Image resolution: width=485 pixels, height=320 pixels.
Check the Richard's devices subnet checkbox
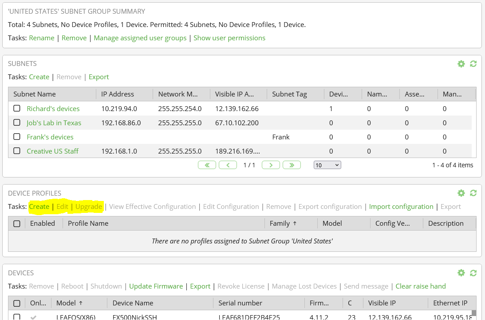pyautogui.click(x=17, y=108)
